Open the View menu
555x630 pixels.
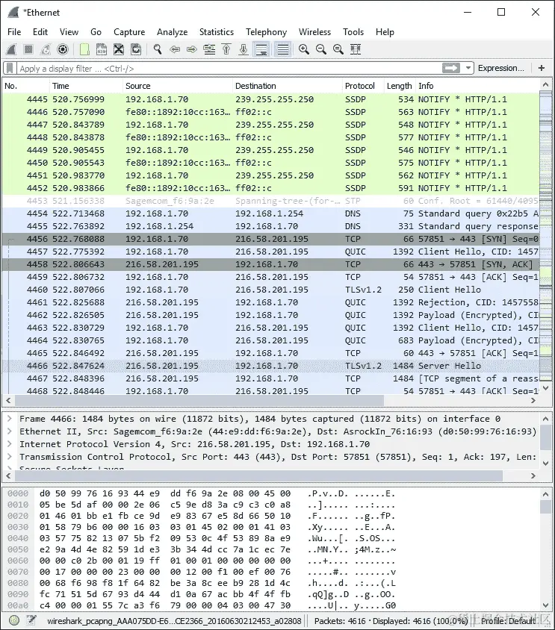(69, 32)
